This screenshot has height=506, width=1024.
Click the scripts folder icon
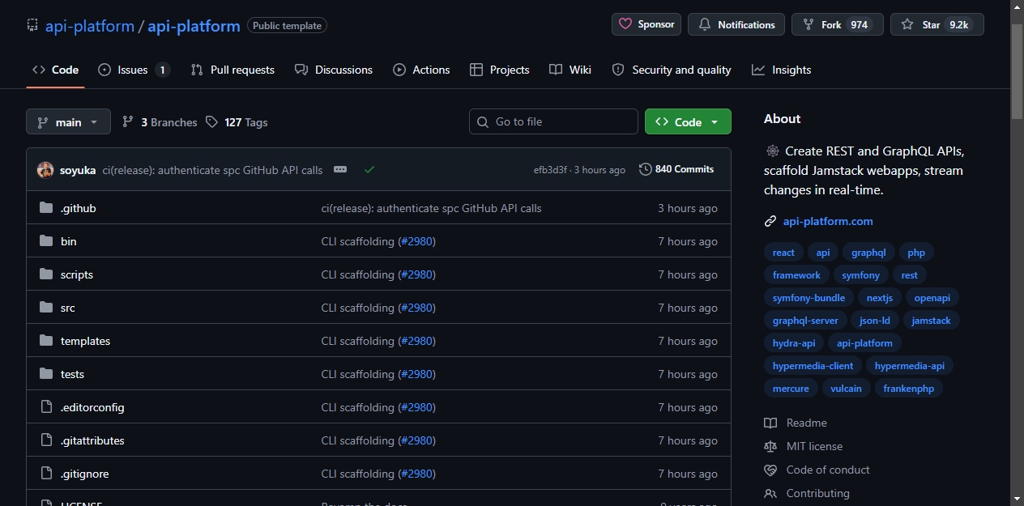click(46, 274)
